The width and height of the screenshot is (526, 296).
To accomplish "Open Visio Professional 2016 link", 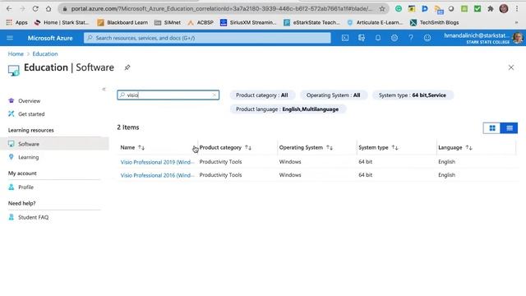I will coord(157,175).
